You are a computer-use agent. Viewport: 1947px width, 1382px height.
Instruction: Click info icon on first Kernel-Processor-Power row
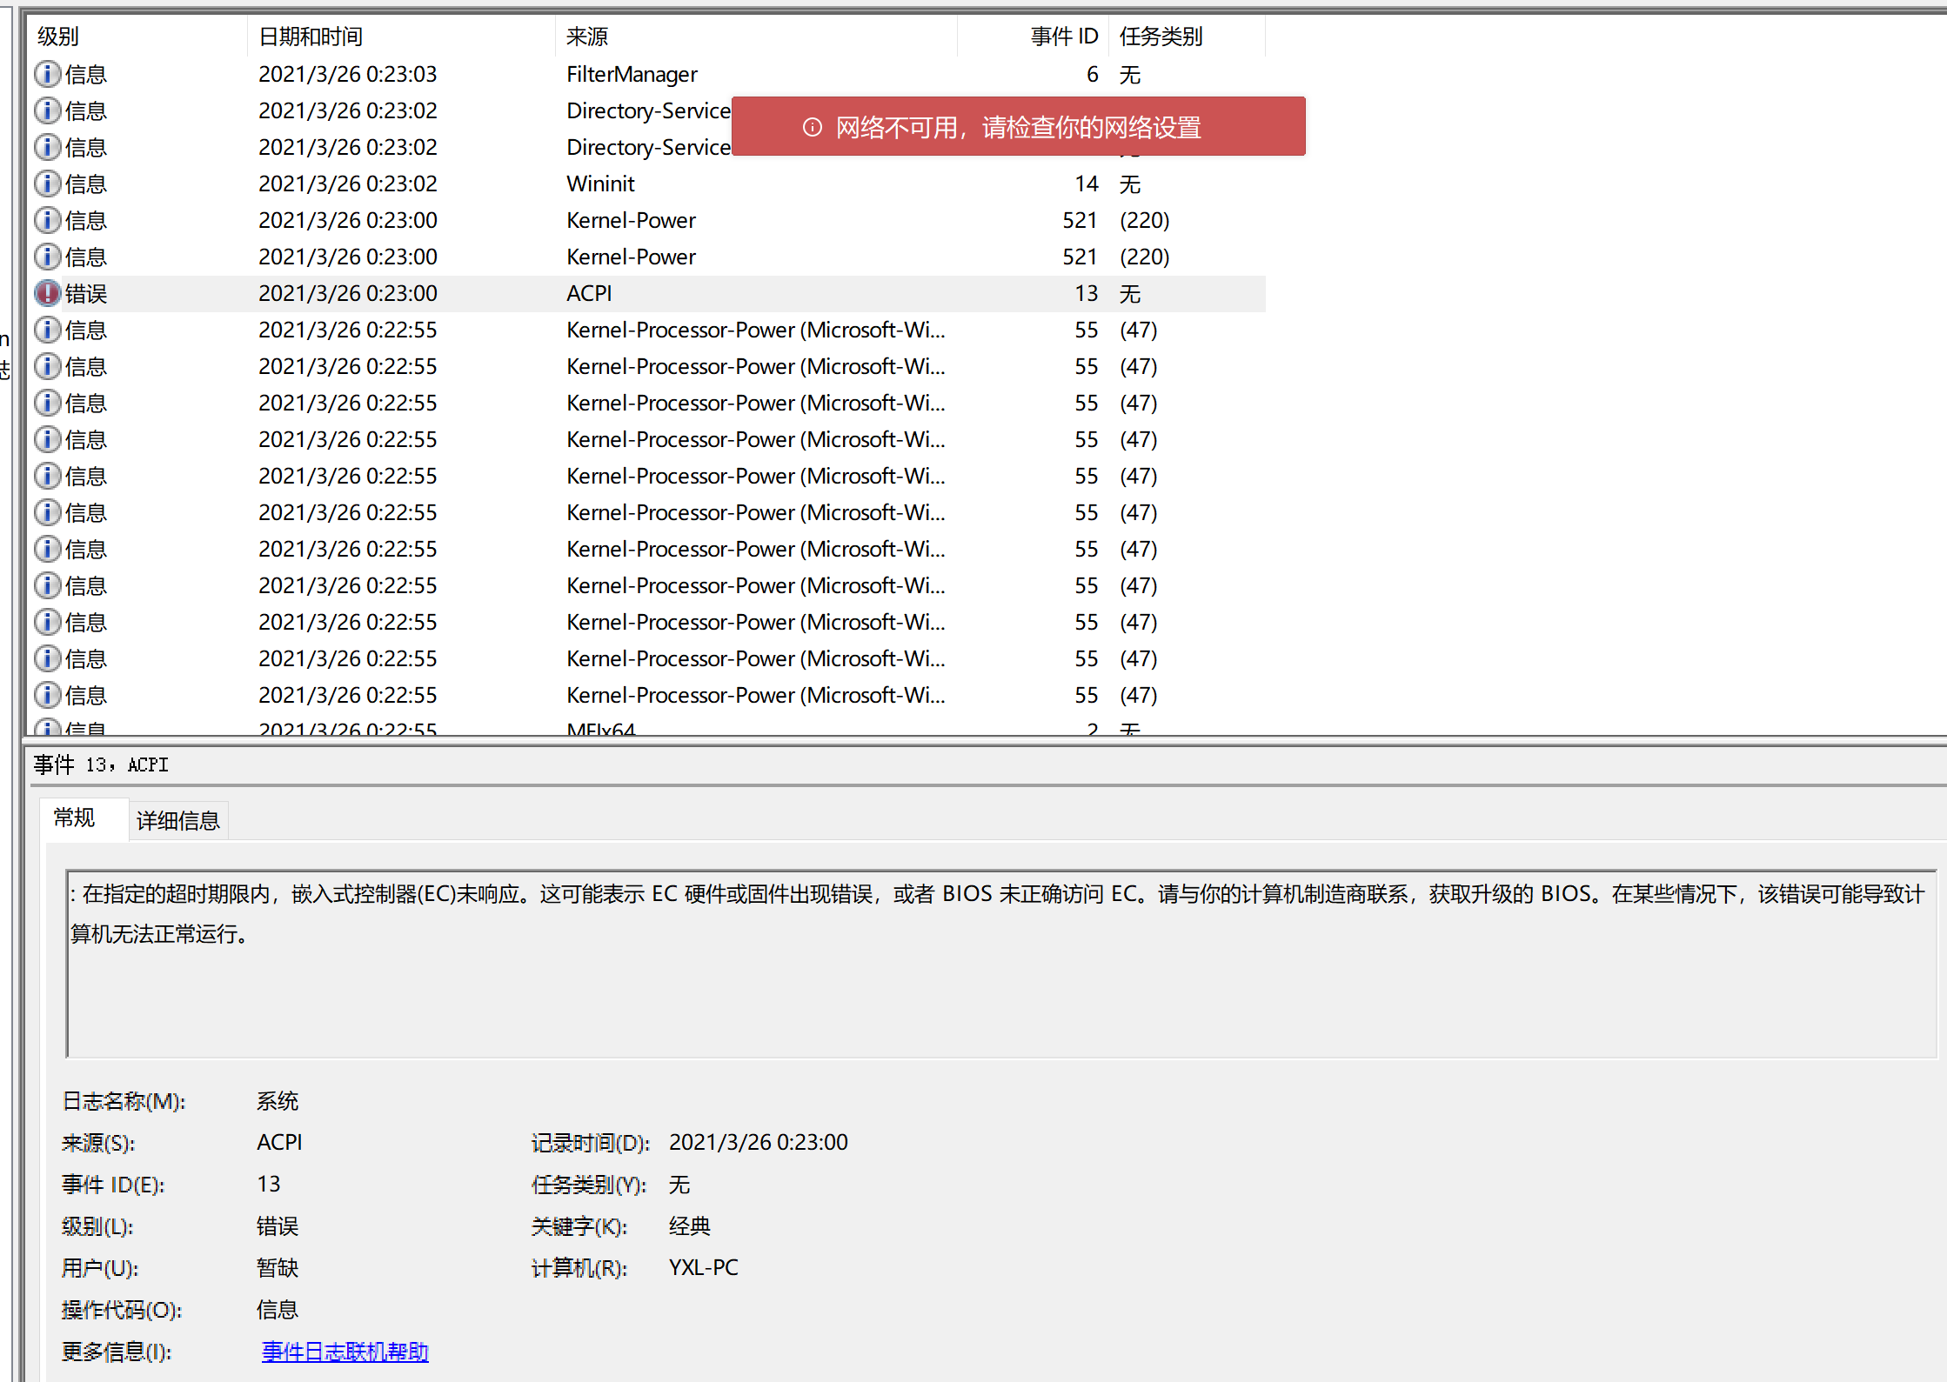tap(47, 330)
